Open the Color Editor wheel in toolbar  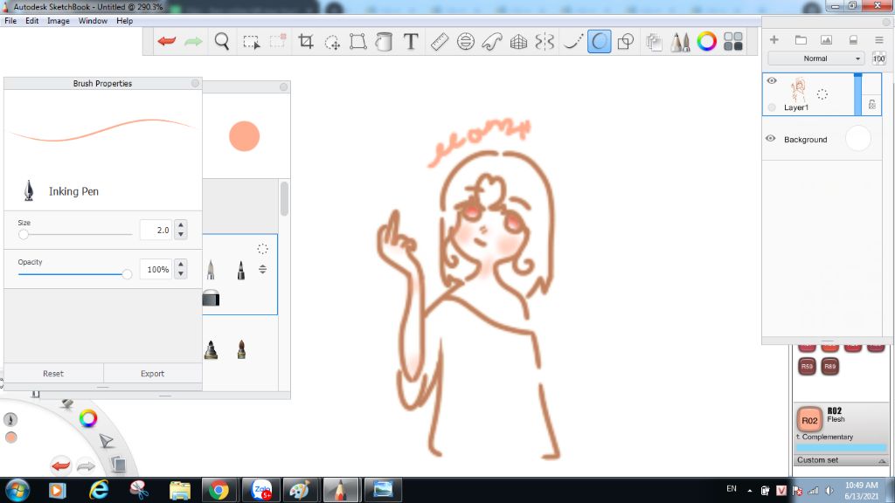(x=706, y=41)
